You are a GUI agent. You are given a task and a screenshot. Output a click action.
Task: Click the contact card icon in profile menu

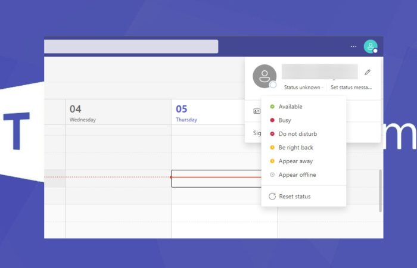[257, 111]
